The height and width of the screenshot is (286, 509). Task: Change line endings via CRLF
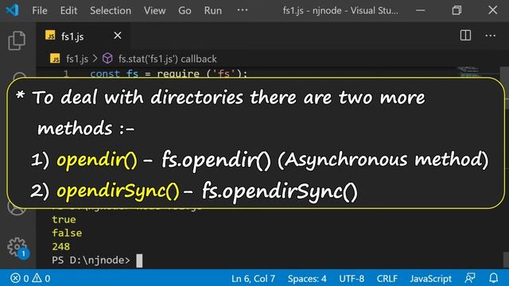point(387,279)
